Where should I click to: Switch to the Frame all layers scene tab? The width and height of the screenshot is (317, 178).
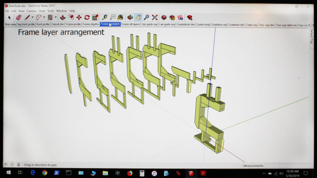(130, 25)
